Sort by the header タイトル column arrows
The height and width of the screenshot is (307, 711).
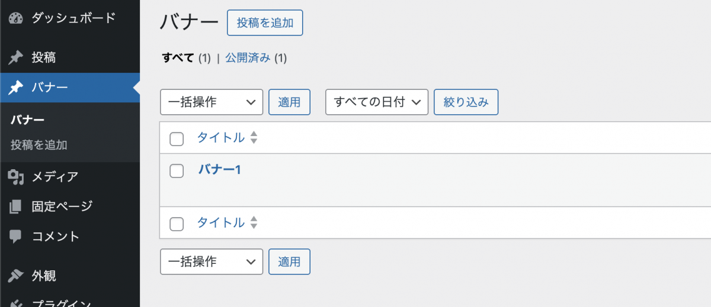click(254, 138)
